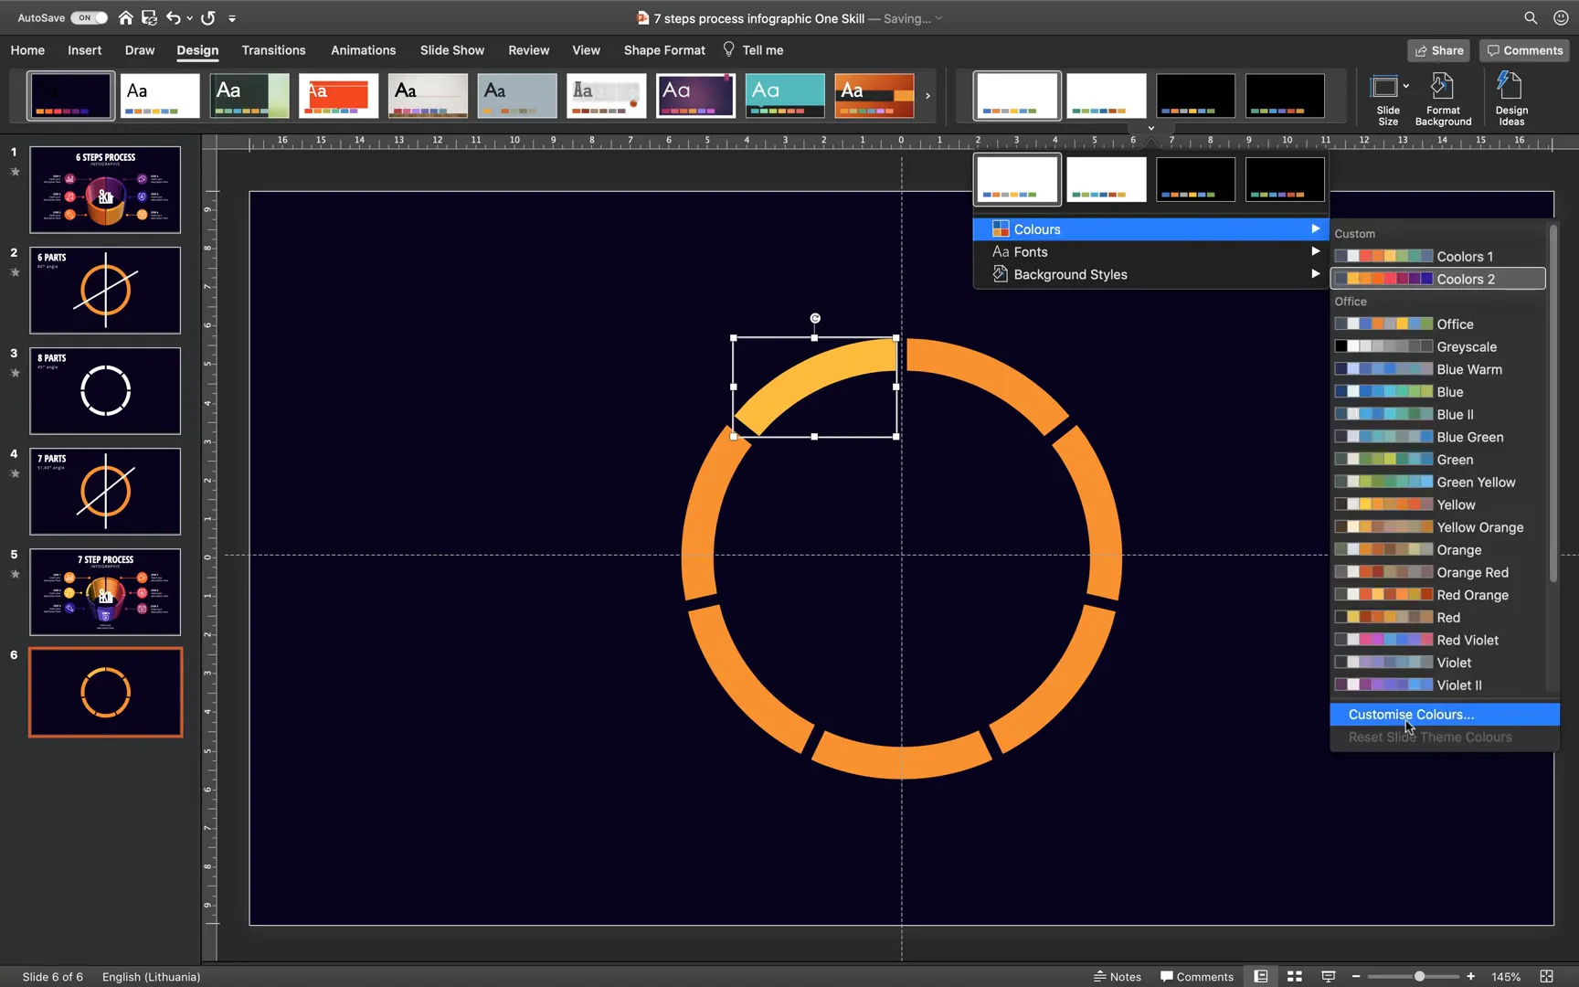Select the slide 3 thumbnail
Viewport: 1579px width, 987px height.
point(104,390)
